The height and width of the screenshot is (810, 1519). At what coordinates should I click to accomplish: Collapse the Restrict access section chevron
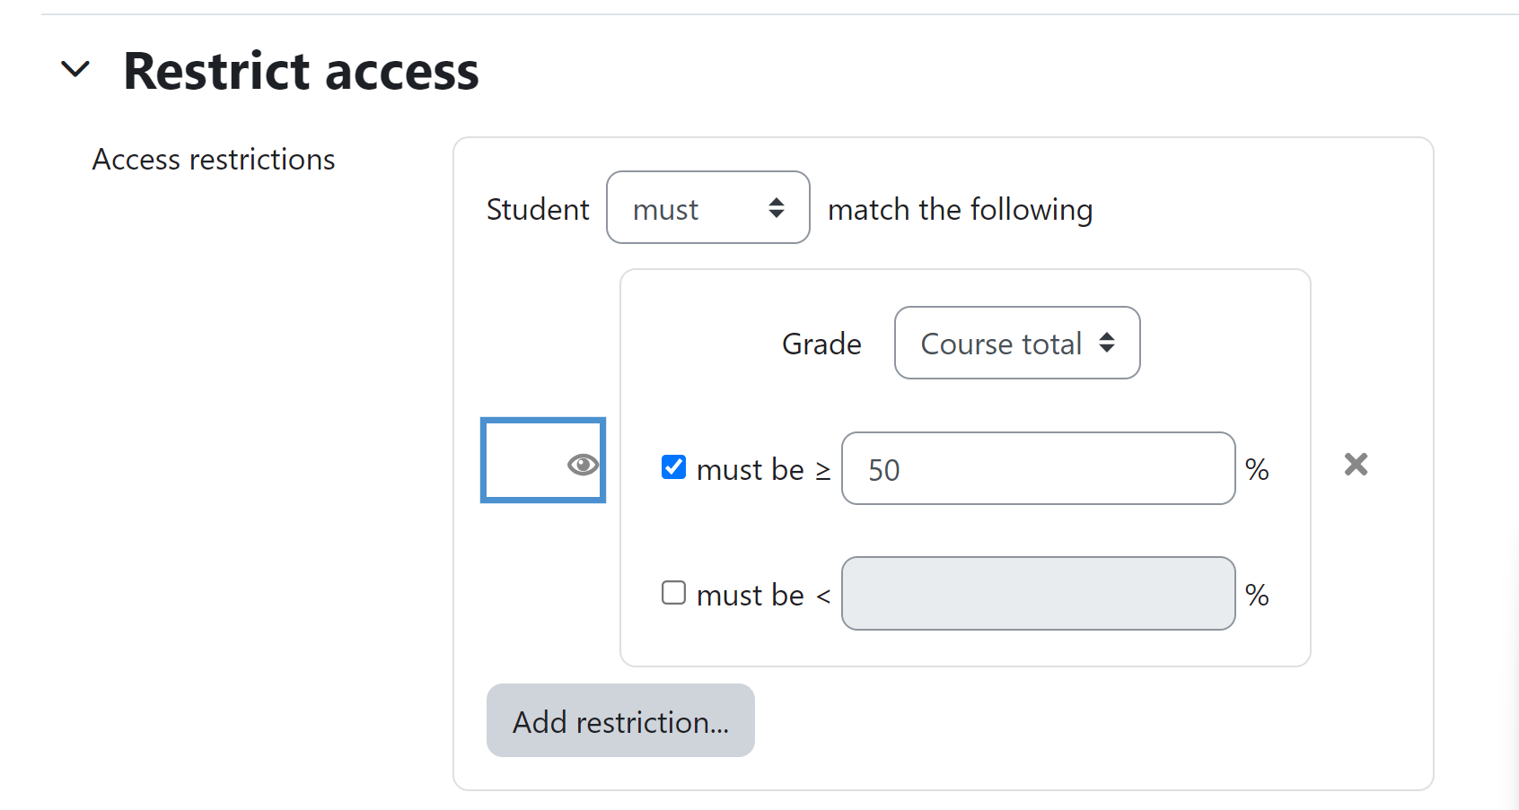pyautogui.click(x=75, y=69)
